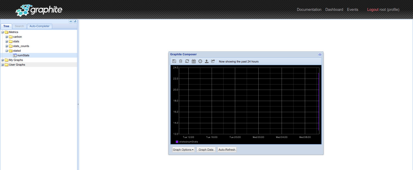Screen dimensions: 413x170
Task: Collapse the Metrics tree node
Action: 3,32
